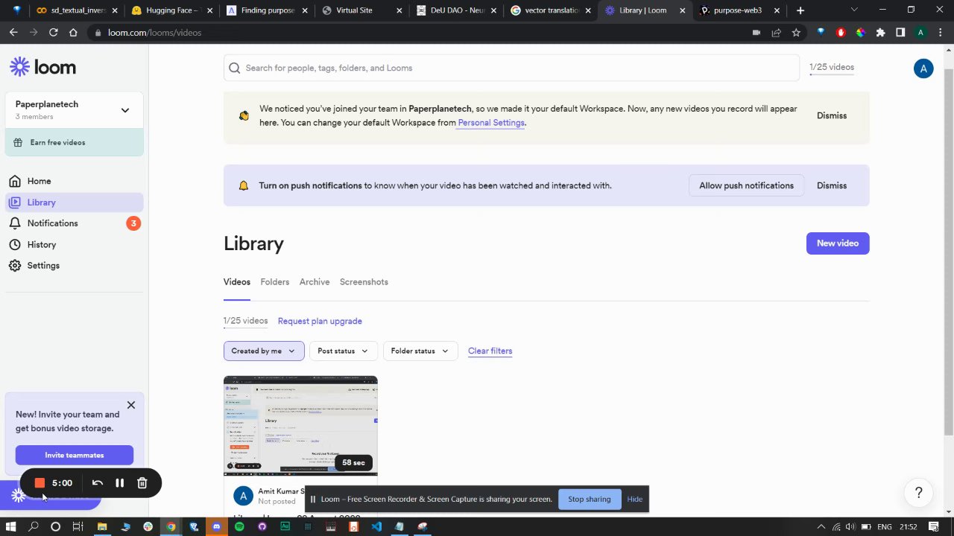Image resolution: width=954 pixels, height=536 pixels.
Task: Click Request plan upgrade link
Action: click(320, 321)
